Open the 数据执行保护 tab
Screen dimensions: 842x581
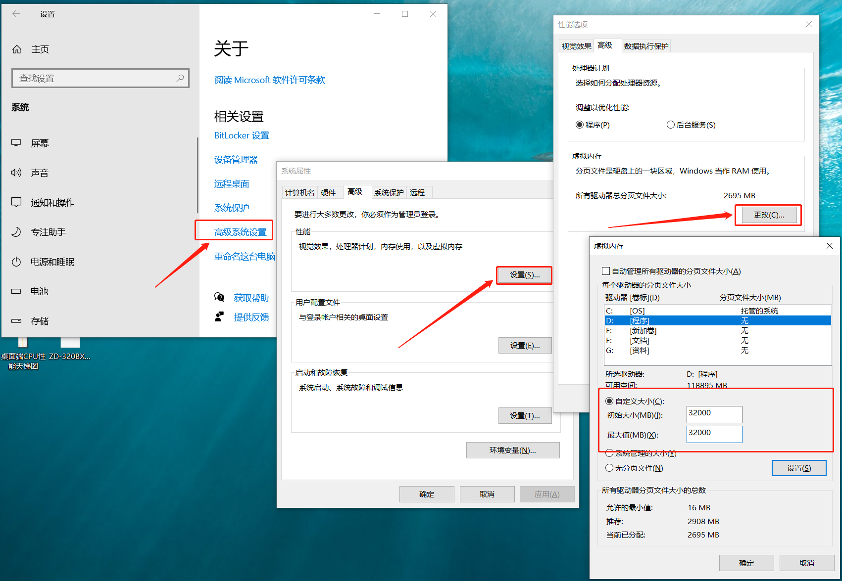[x=646, y=45]
